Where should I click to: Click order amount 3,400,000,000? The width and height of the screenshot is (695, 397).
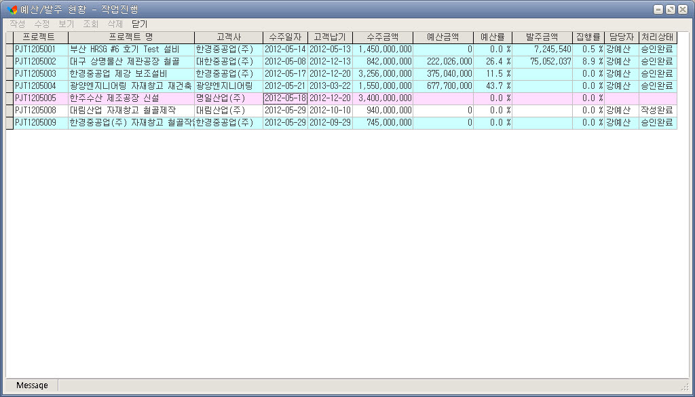(383, 98)
